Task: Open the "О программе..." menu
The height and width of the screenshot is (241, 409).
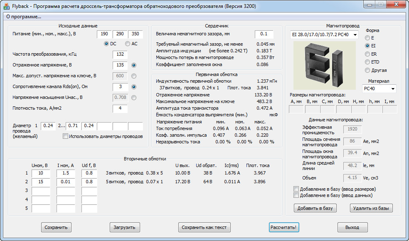Action: pos(24,17)
